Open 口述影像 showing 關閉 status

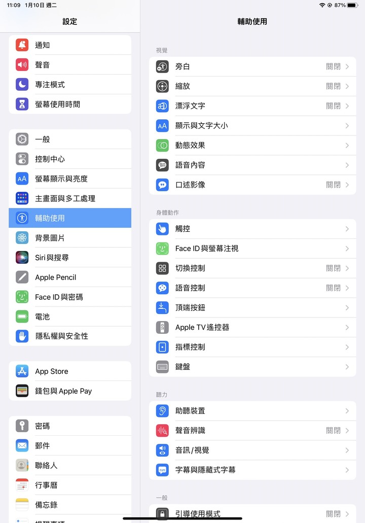252,185
